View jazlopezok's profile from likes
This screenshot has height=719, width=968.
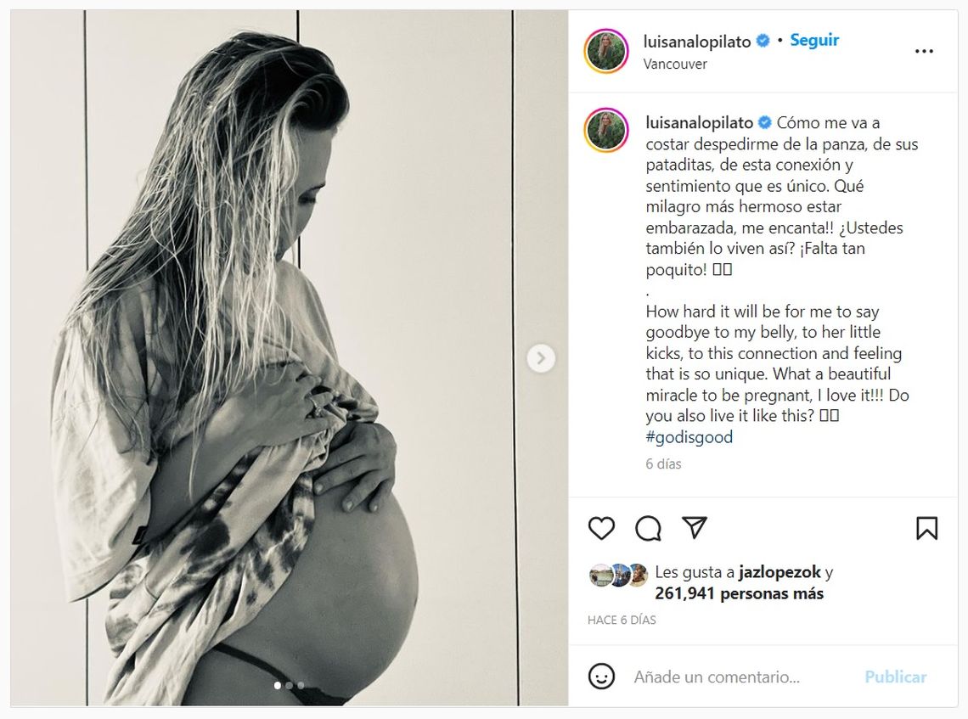pyautogui.click(x=779, y=572)
